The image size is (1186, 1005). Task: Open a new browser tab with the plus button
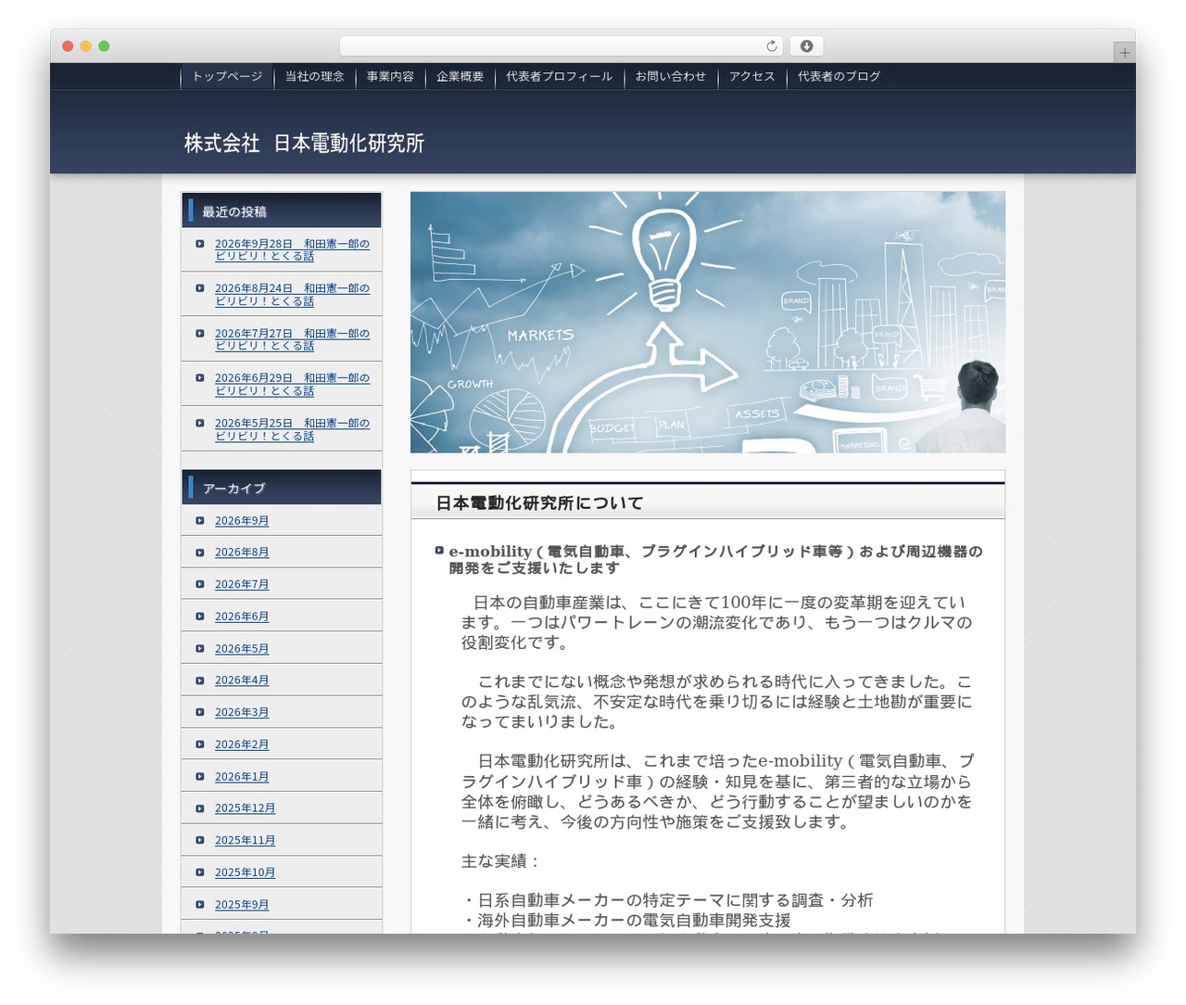[1124, 53]
